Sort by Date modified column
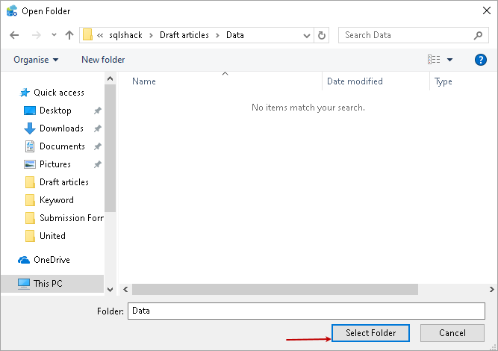498x351 pixels. pos(355,81)
